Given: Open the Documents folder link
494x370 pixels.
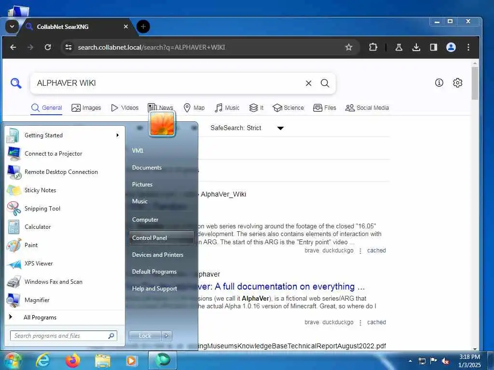Looking at the screenshot, I should (x=161, y=167).
